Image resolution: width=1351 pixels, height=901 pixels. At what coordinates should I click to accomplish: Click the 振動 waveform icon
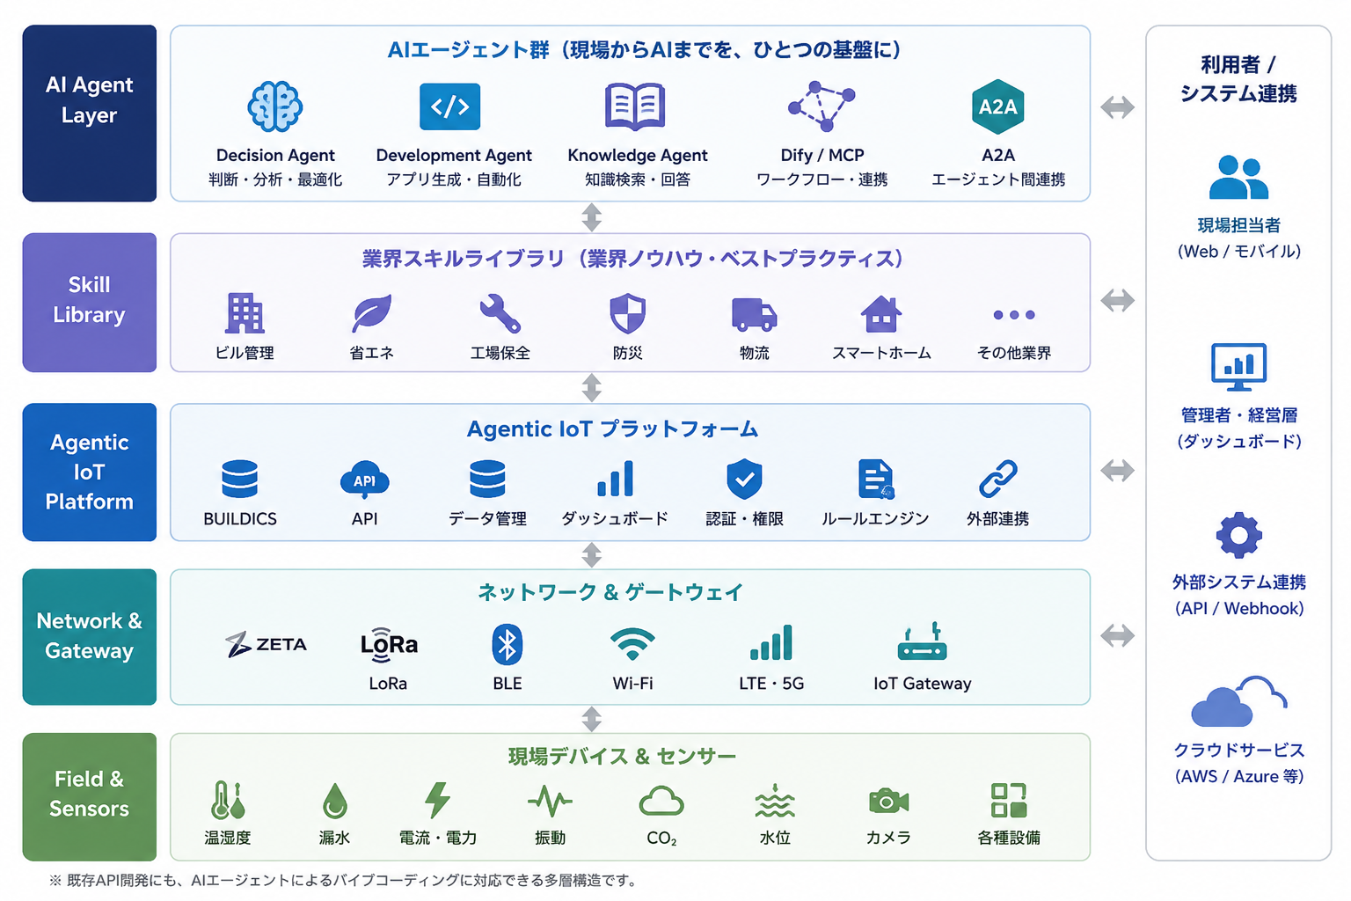point(550,801)
